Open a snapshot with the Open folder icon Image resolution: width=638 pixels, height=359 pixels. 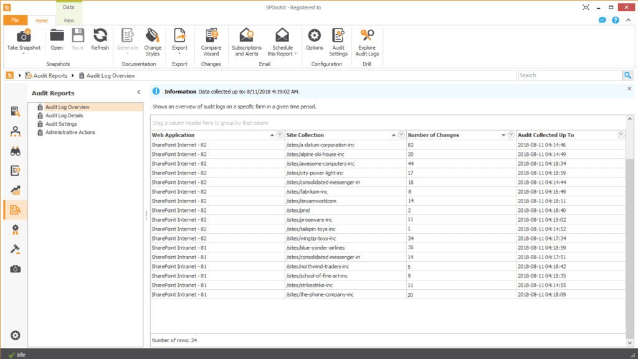coord(57,36)
